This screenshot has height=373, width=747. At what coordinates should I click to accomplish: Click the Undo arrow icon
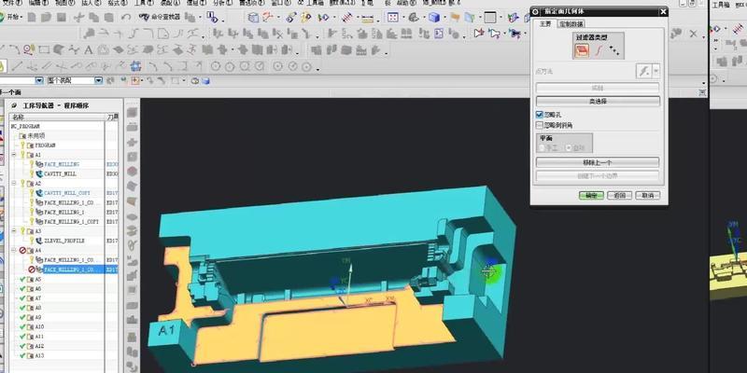126,18
